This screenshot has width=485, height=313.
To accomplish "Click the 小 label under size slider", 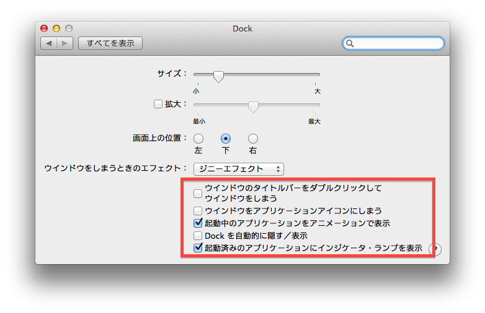I will (196, 91).
